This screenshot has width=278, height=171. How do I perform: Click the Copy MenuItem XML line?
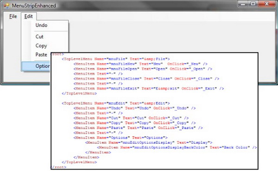click(134, 123)
